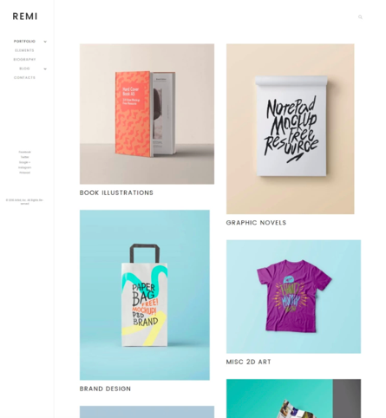The image size is (386, 418).
Task: Open the search icon in header
Action: click(360, 17)
